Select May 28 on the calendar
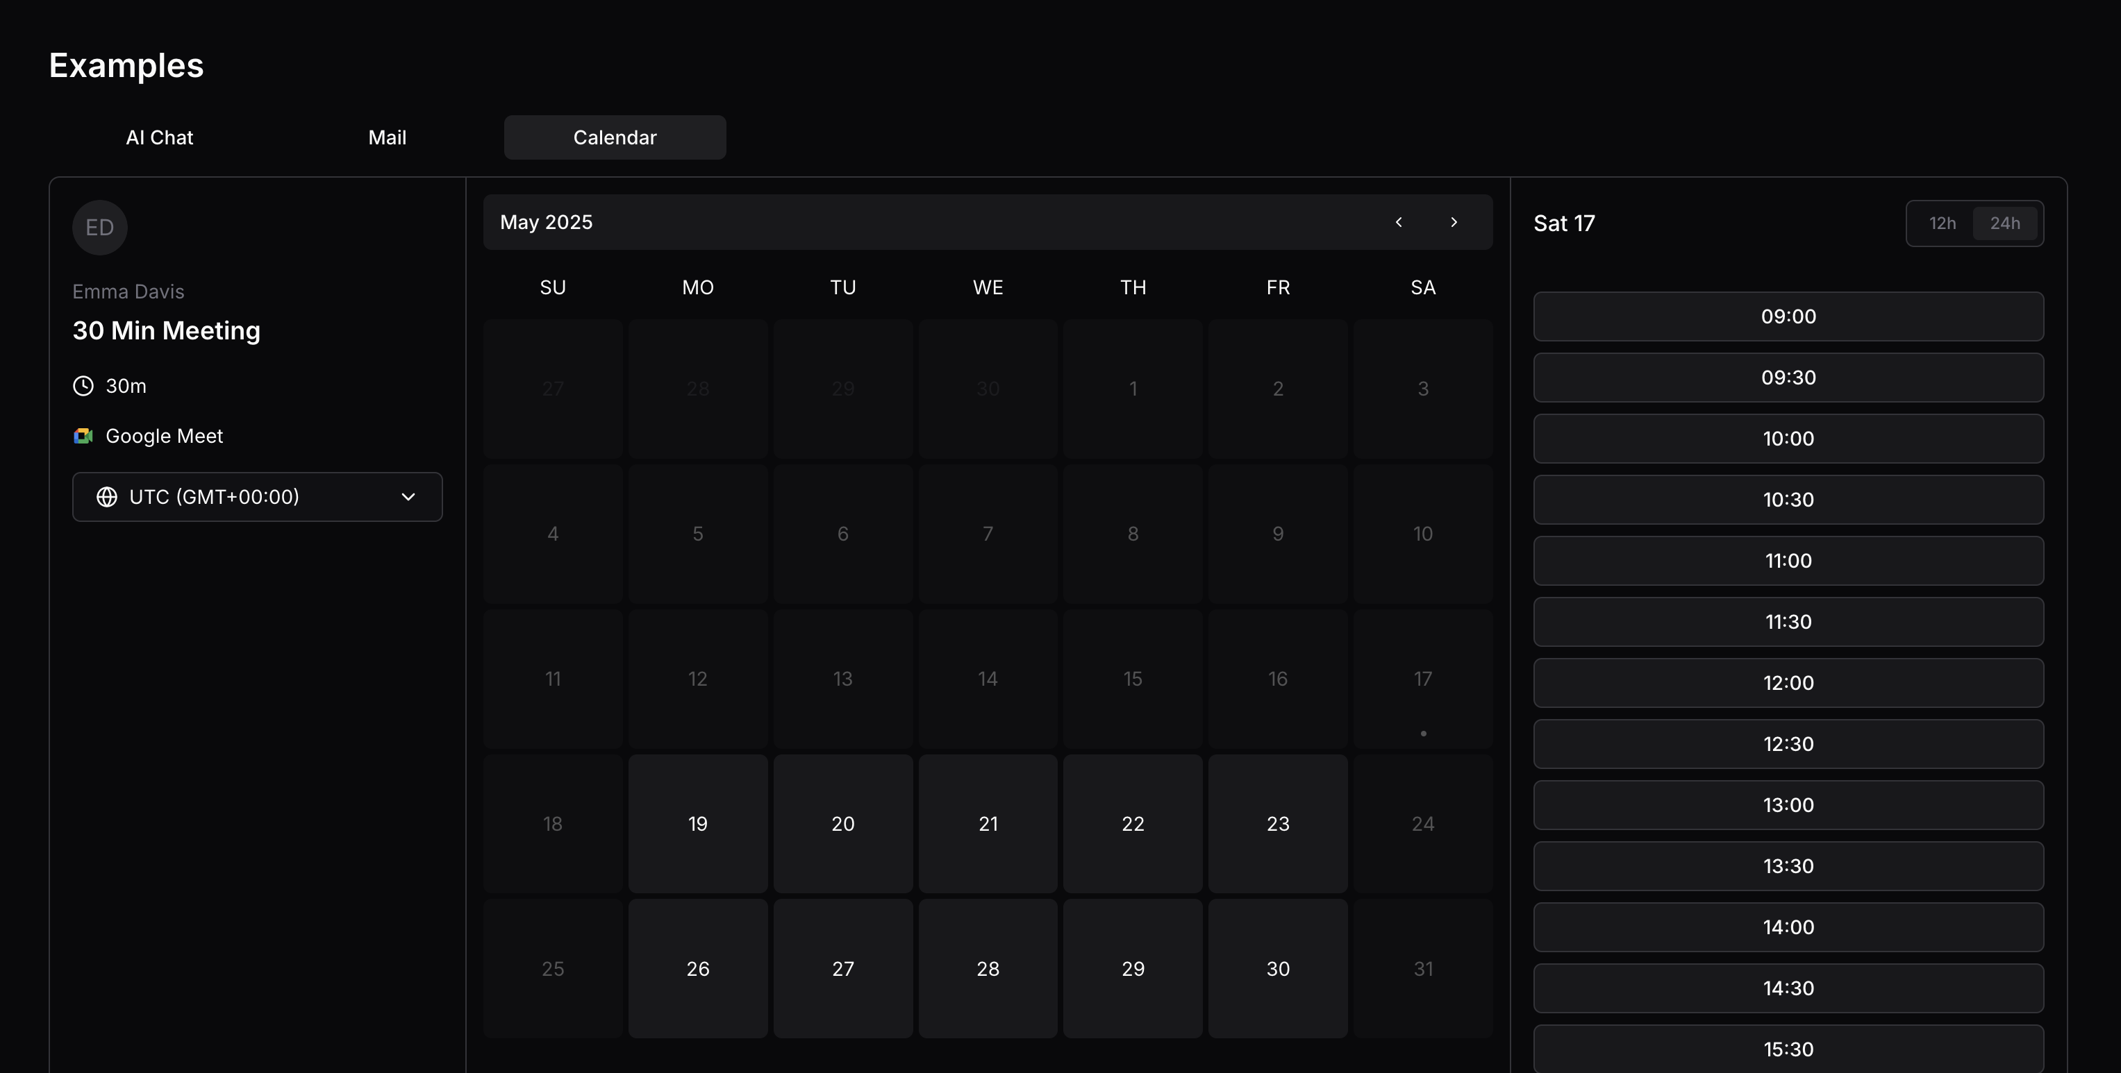This screenshot has height=1073, width=2121. click(x=987, y=968)
